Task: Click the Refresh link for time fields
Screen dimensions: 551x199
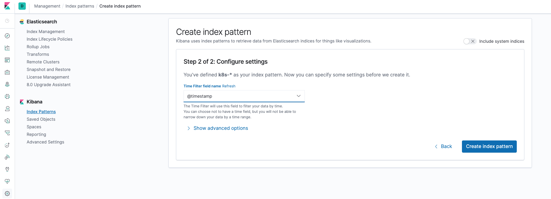Action: coord(229,86)
